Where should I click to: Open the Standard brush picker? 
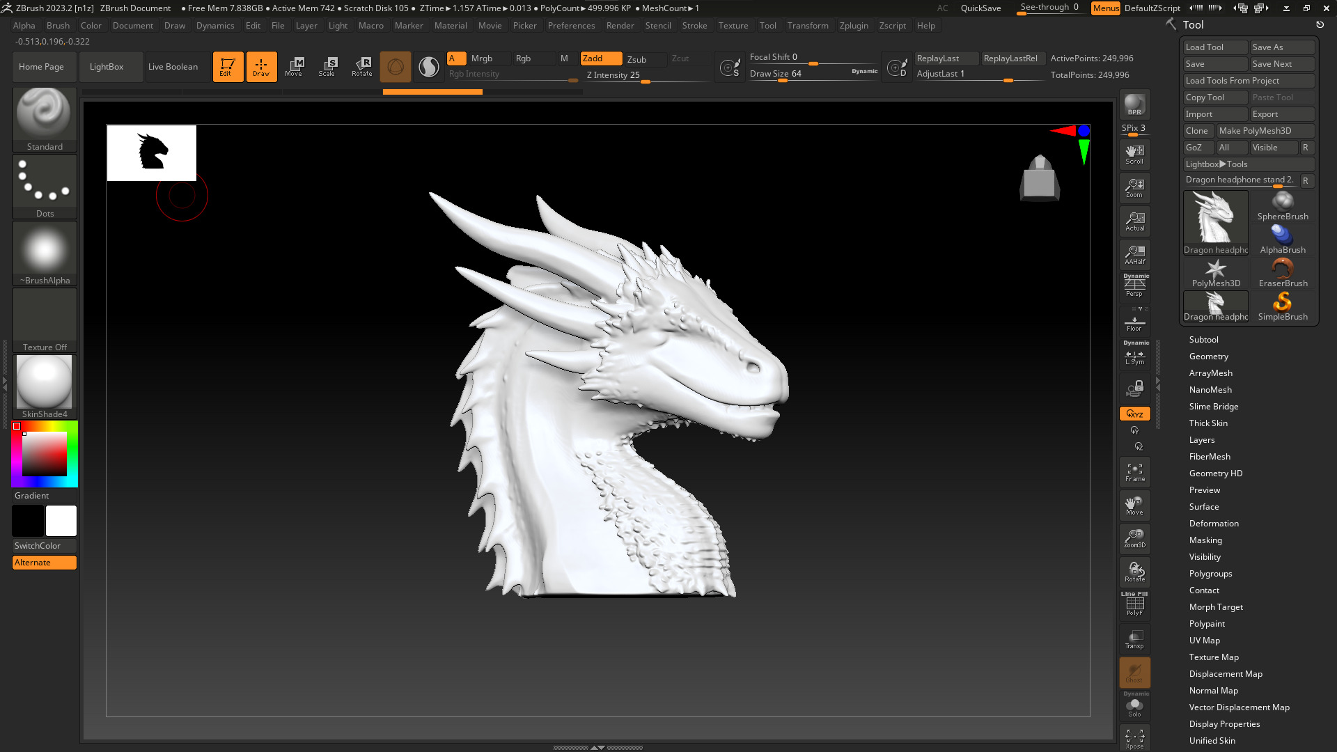(45, 120)
